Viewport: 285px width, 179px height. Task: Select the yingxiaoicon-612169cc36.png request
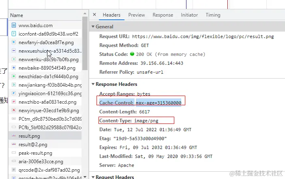coord(50,94)
